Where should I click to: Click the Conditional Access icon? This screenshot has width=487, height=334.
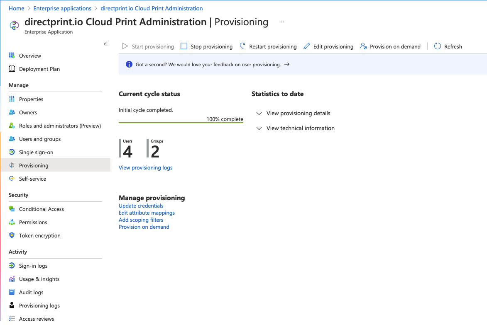(x=12, y=209)
